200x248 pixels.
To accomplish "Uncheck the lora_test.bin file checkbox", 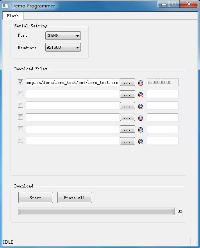I will click(x=20, y=82).
